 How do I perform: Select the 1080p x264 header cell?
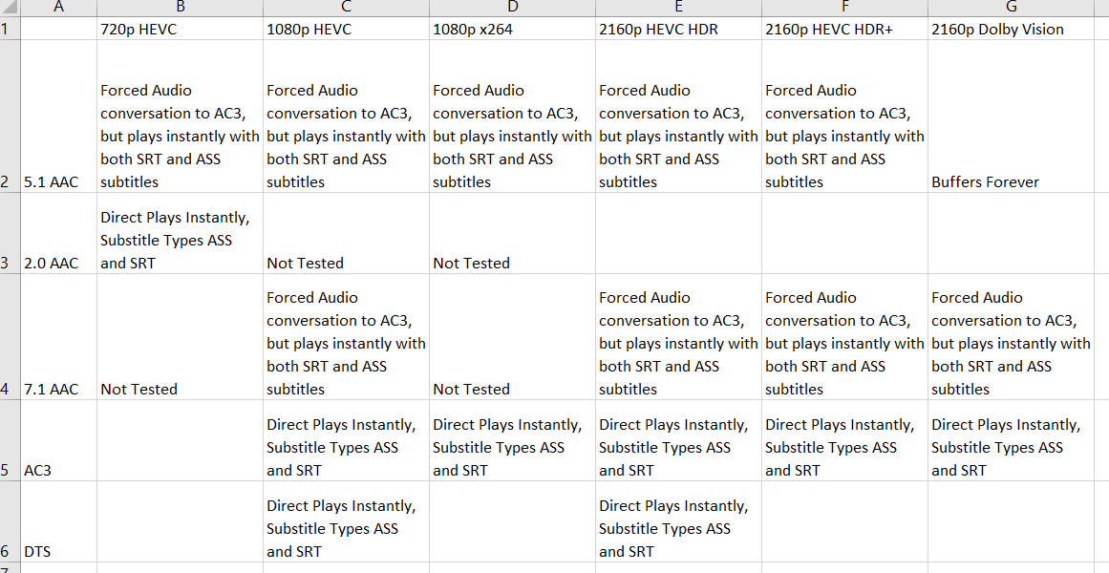512,29
